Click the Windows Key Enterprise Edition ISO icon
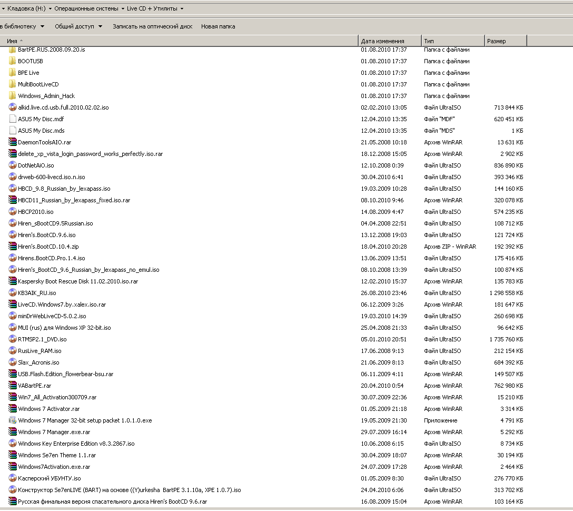The image size is (573, 511). click(x=13, y=444)
